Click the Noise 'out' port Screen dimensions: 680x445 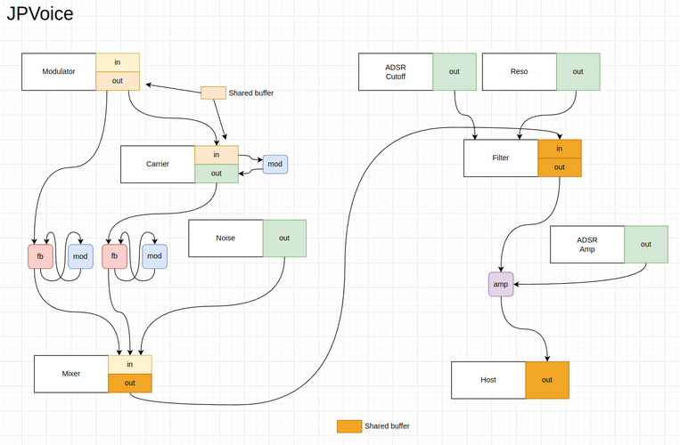pyautogui.click(x=284, y=239)
